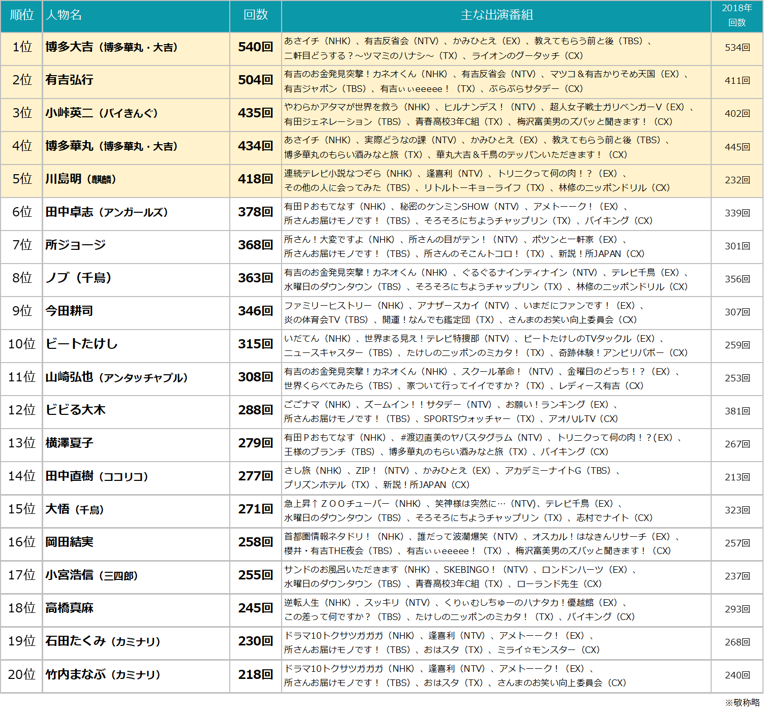Select the name 川島明 (麒麟)
The height and width of the screenshot is (716, 764).
81,179
